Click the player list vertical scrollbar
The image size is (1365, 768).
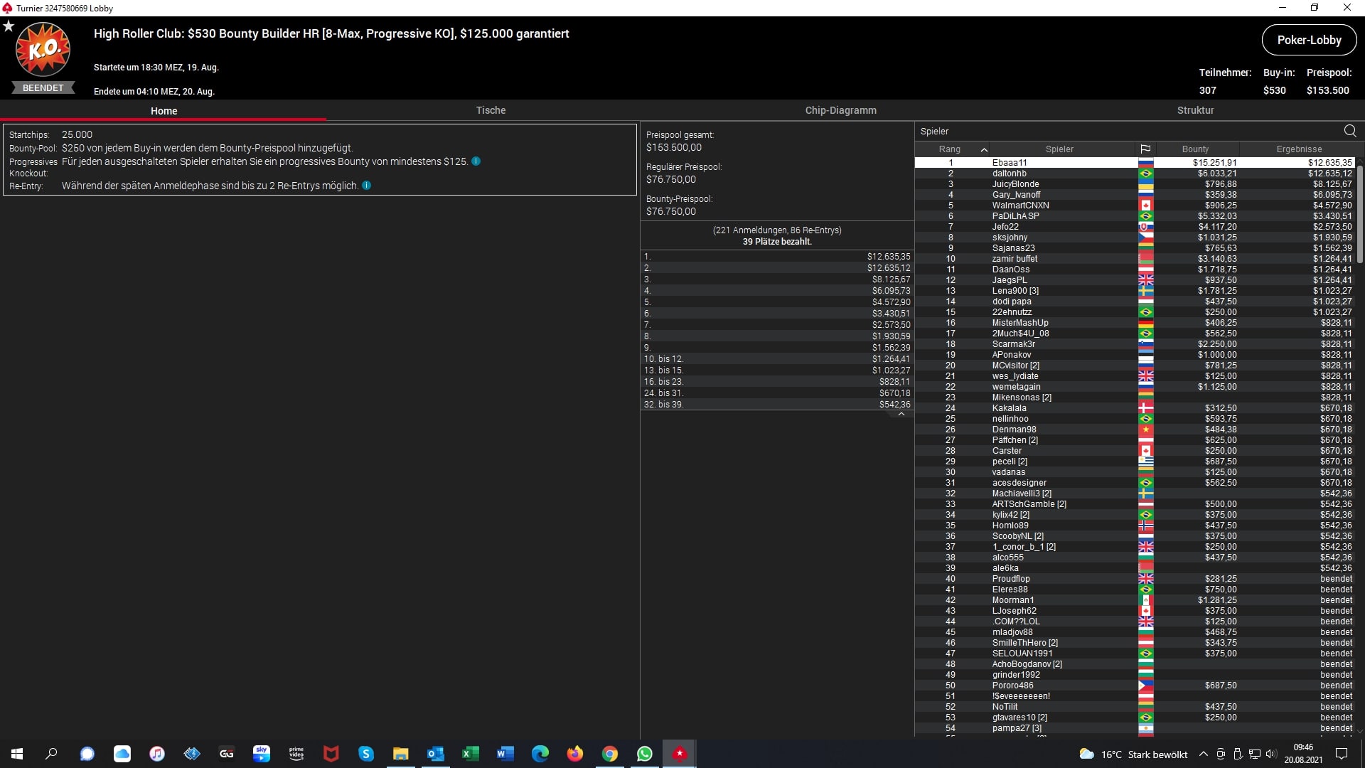point(1359,213)
